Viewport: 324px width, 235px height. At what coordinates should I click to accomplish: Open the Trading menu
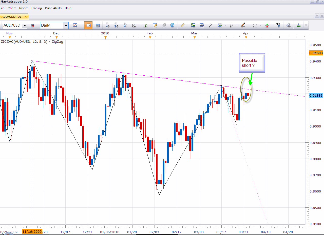tap(36, 8)
